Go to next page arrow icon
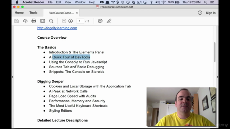Viewport: 230px width, 129px height. [x=70, y=21]
